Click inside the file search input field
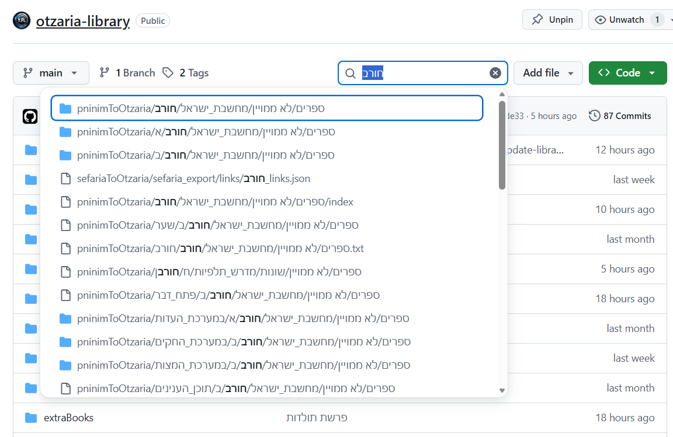Screen dimensions: 673x437 click(432, 73)
